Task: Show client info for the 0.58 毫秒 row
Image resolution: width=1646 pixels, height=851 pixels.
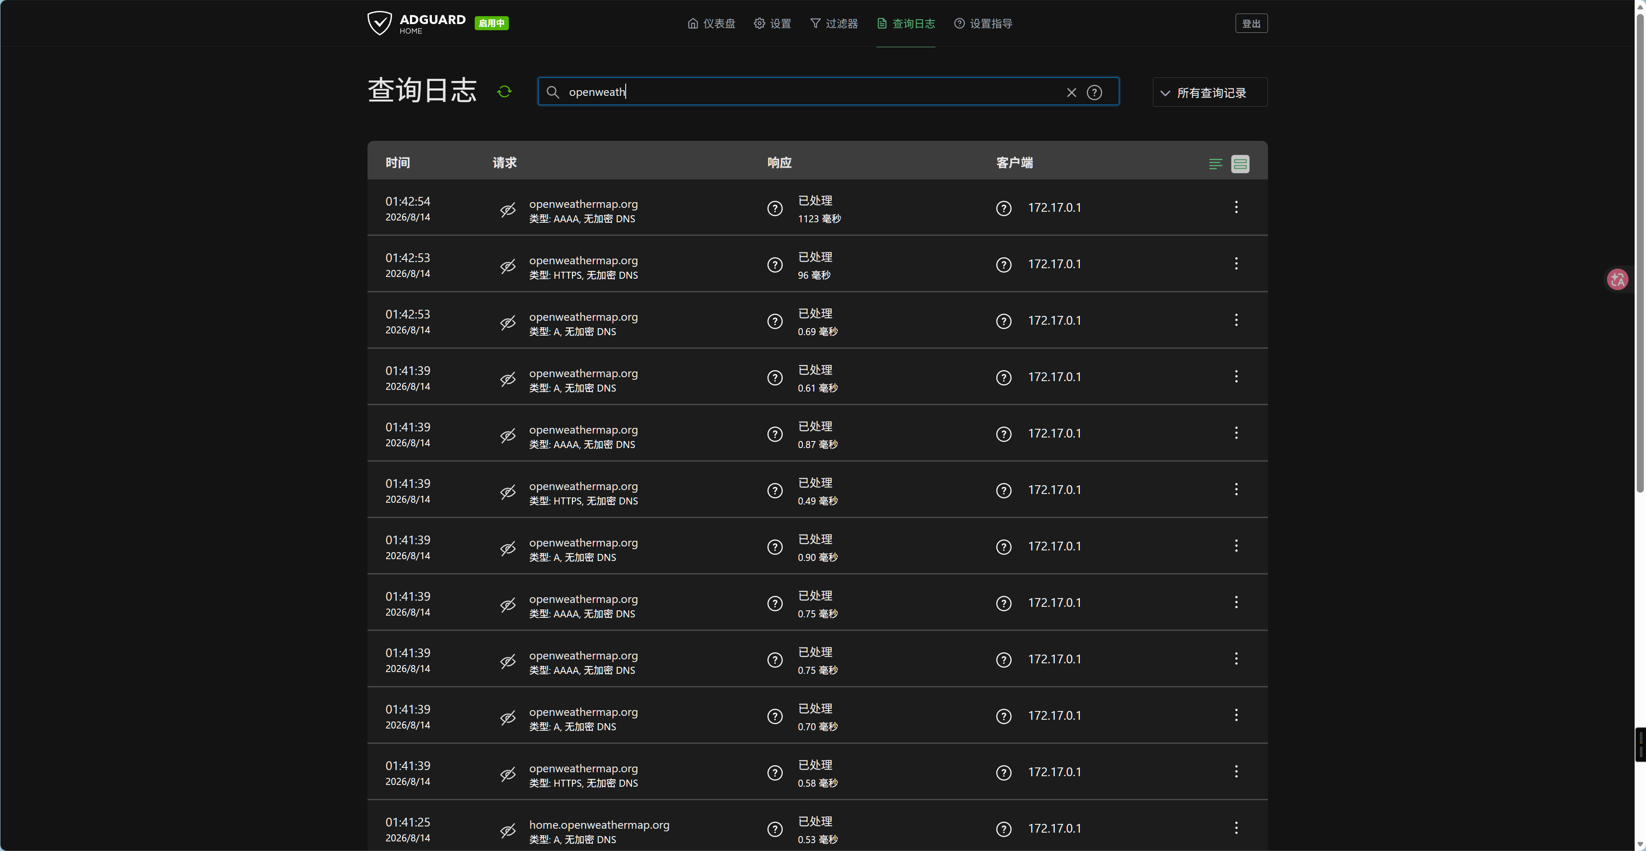Action: click(1003, 772)
